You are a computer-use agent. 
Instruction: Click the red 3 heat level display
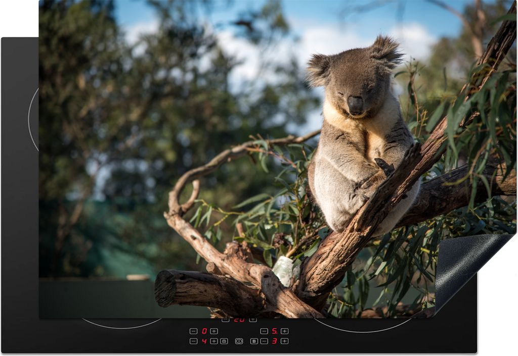click(x=274, y=341)
